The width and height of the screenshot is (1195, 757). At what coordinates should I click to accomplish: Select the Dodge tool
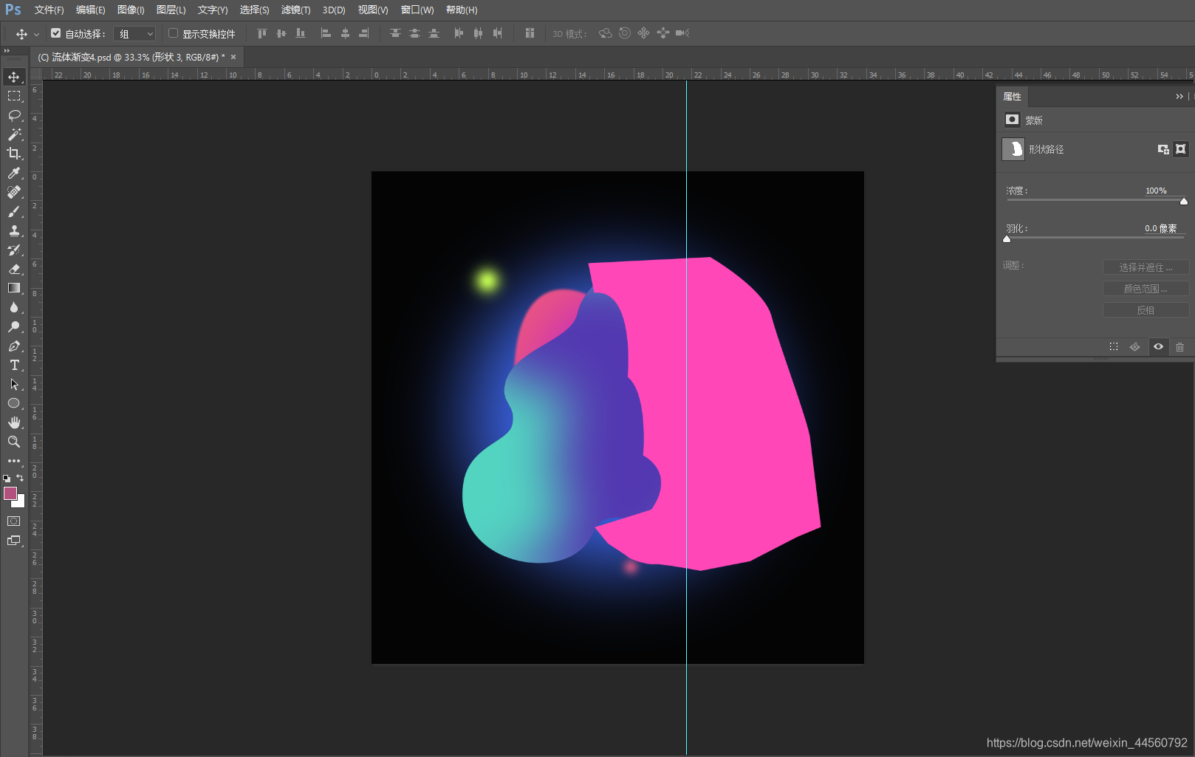point(14,326)
